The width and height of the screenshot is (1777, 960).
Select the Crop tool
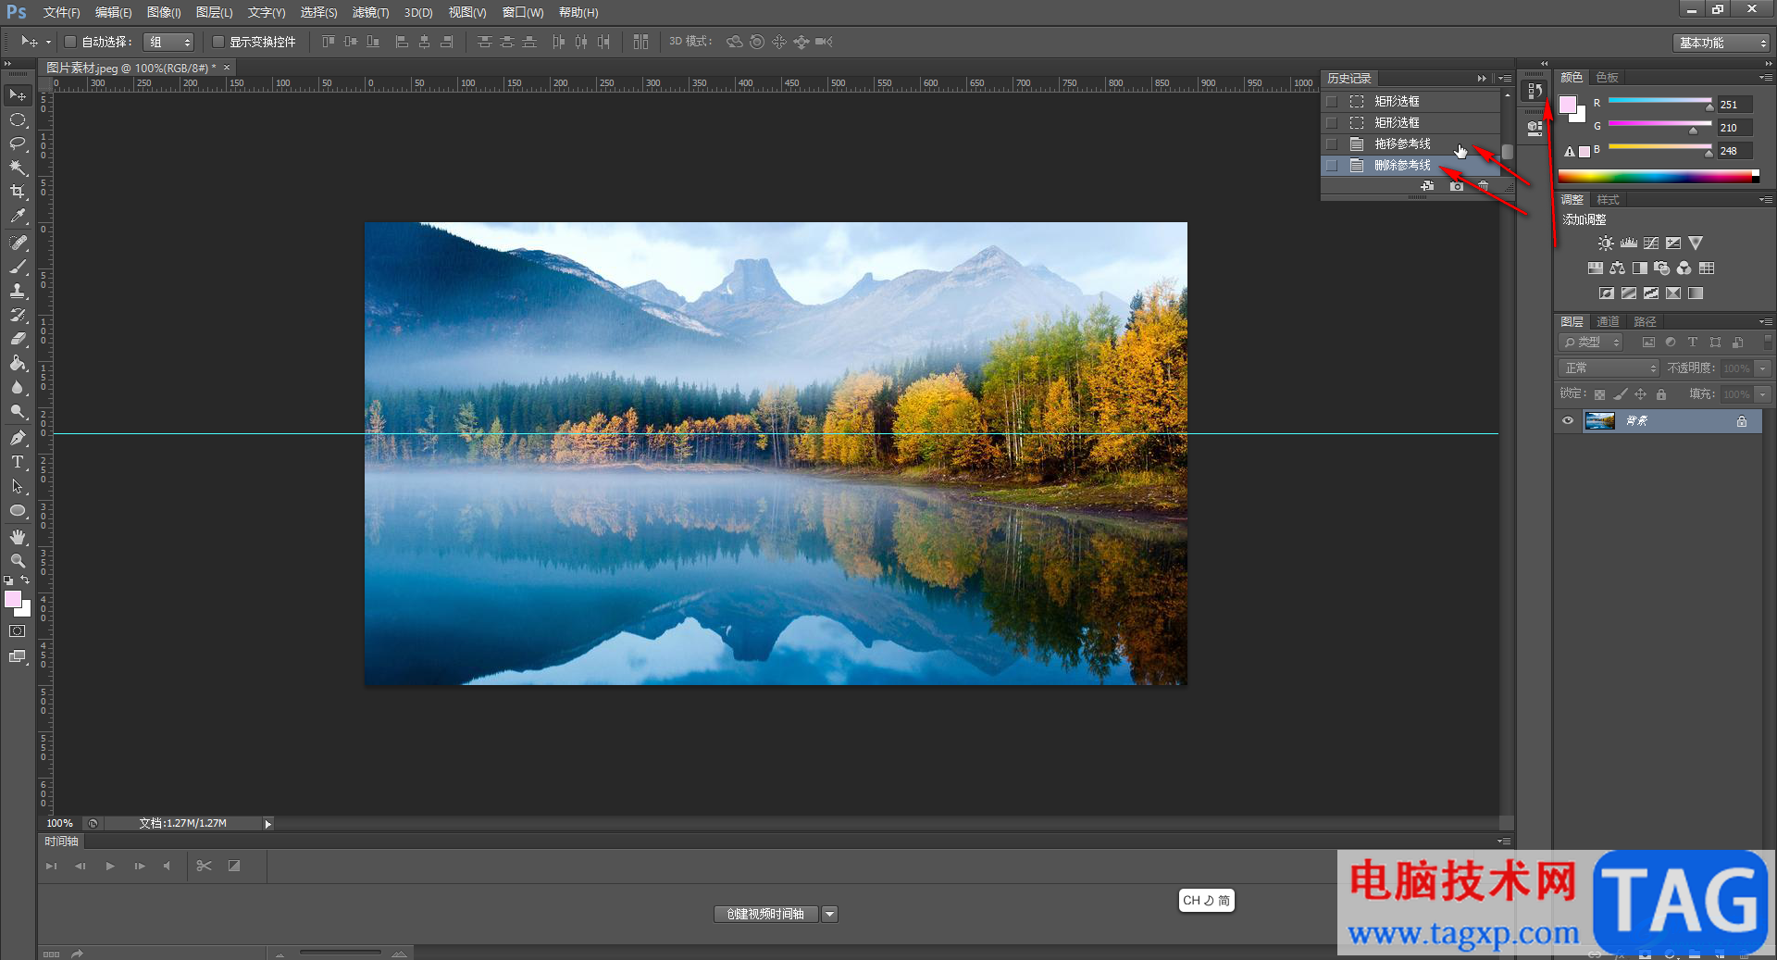click(x=18, y=192)
